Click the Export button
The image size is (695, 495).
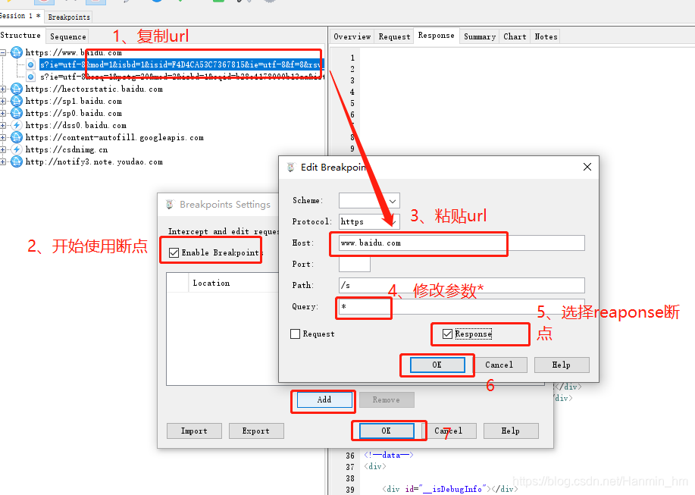coord(256,431)
